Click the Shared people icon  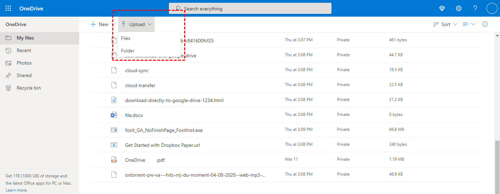coord(9,76)
